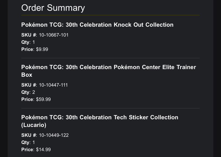Click the (Lucario) text in the title
This screenshot has width=221, height=157.
point(34,125)
